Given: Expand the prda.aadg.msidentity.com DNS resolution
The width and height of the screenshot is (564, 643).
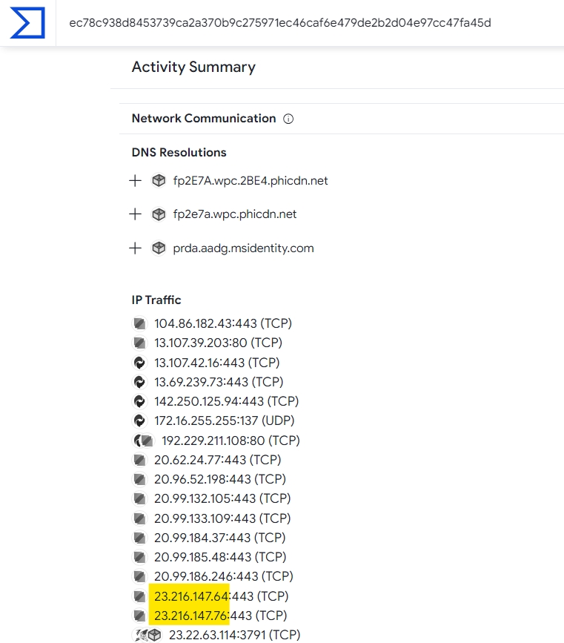Looking at the screenshot, I should [x=135, y=248].
